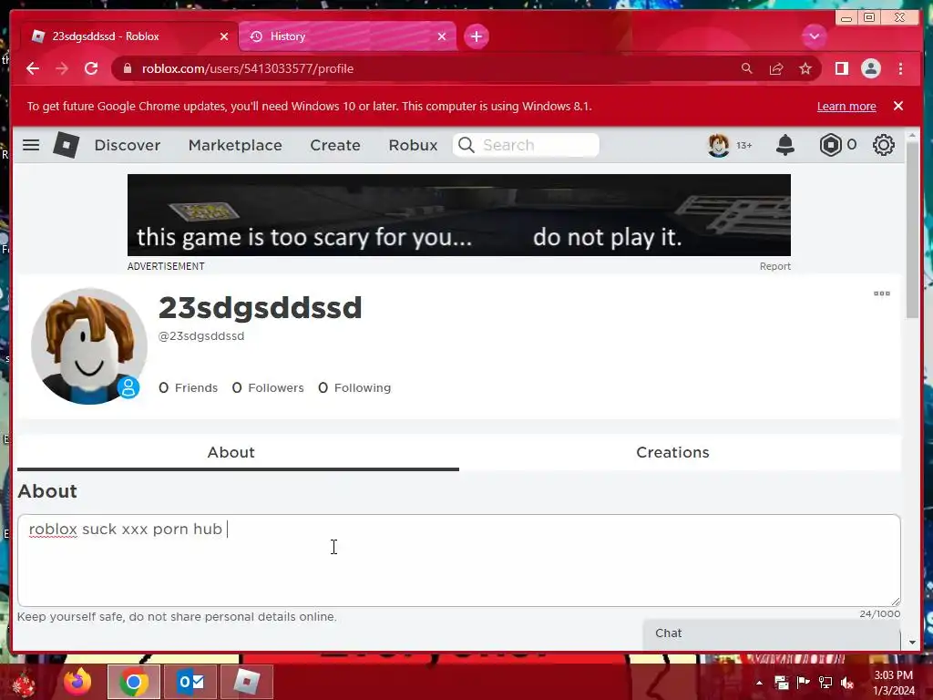Click the scrollbar down arrow
The height and width of the screenshot is (700, 933).
coord(912,643)
